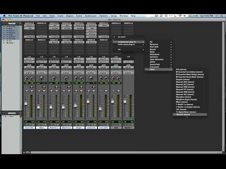Open the Groups list popup menu icon
This screenshot has height=169, width=226.
click(x=20, y=113)
